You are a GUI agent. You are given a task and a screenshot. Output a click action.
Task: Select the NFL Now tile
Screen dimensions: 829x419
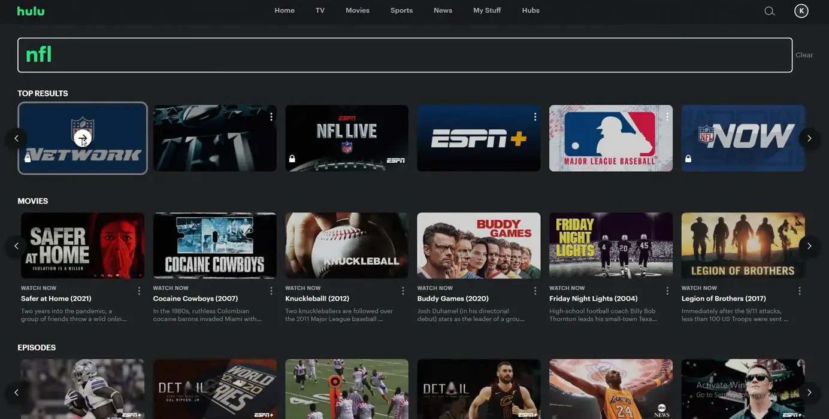pyautogui.click(x=743, y=138)
